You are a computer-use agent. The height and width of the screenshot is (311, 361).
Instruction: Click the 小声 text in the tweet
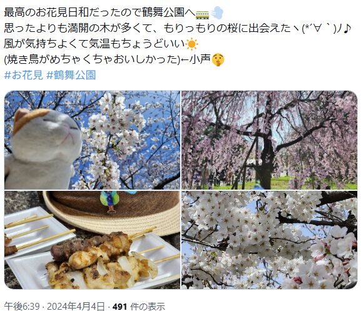[x=200, y=59]
